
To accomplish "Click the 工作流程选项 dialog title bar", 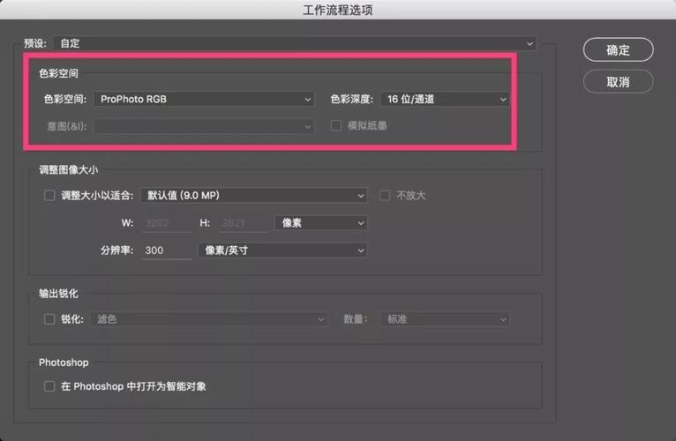I will tap(338, 10).
